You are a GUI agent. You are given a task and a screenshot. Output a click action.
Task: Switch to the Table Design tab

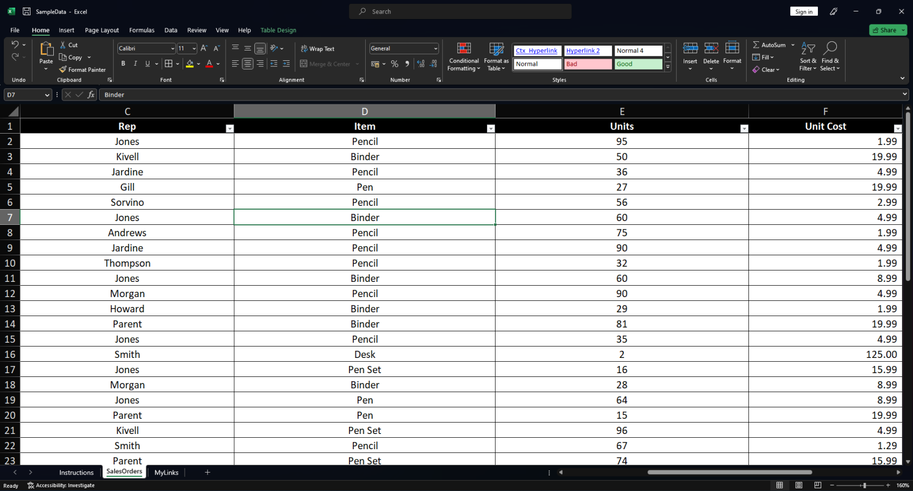(278, 30)
